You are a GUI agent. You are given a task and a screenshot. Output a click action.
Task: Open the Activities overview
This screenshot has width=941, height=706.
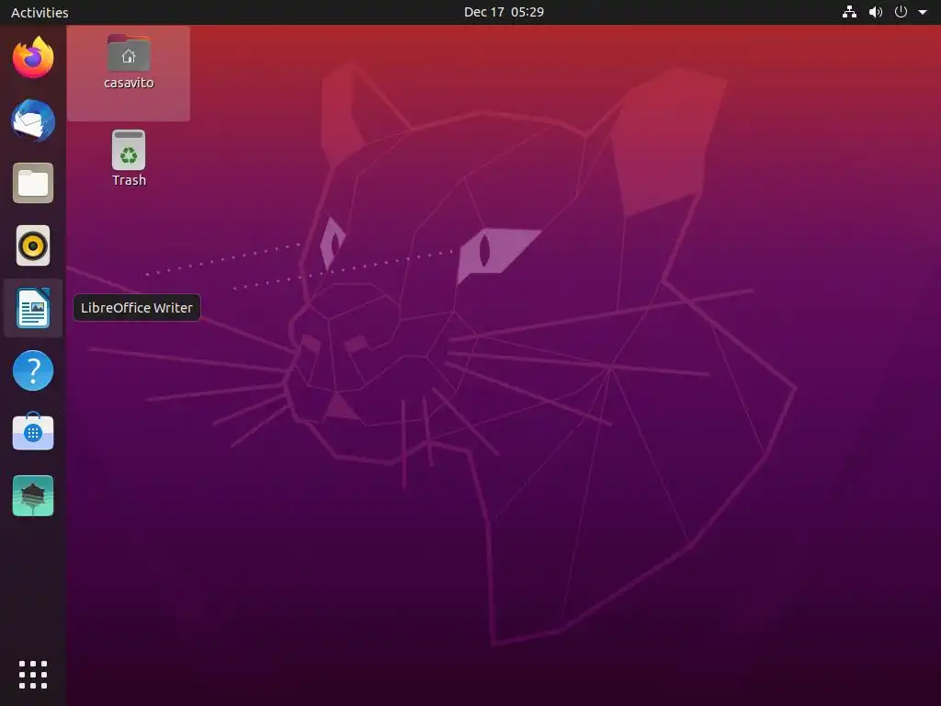tap(40, 12)
